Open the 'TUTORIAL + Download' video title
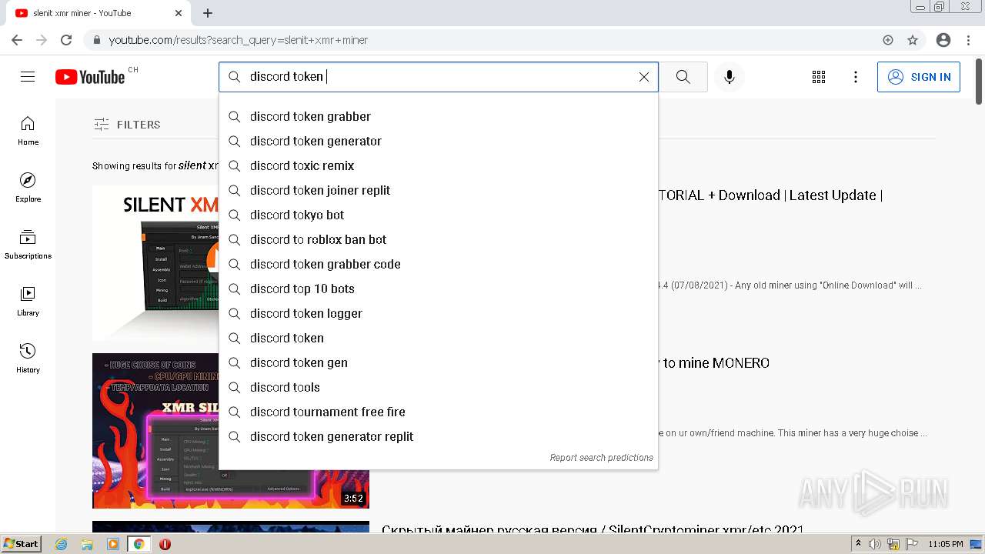The height and width of the screenshot is (554, 985). pos(770,195)
